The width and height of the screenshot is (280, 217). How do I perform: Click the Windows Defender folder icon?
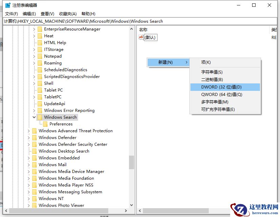[35, 137]
